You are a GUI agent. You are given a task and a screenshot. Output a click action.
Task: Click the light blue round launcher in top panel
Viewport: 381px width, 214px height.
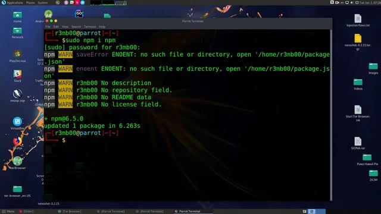83,2
